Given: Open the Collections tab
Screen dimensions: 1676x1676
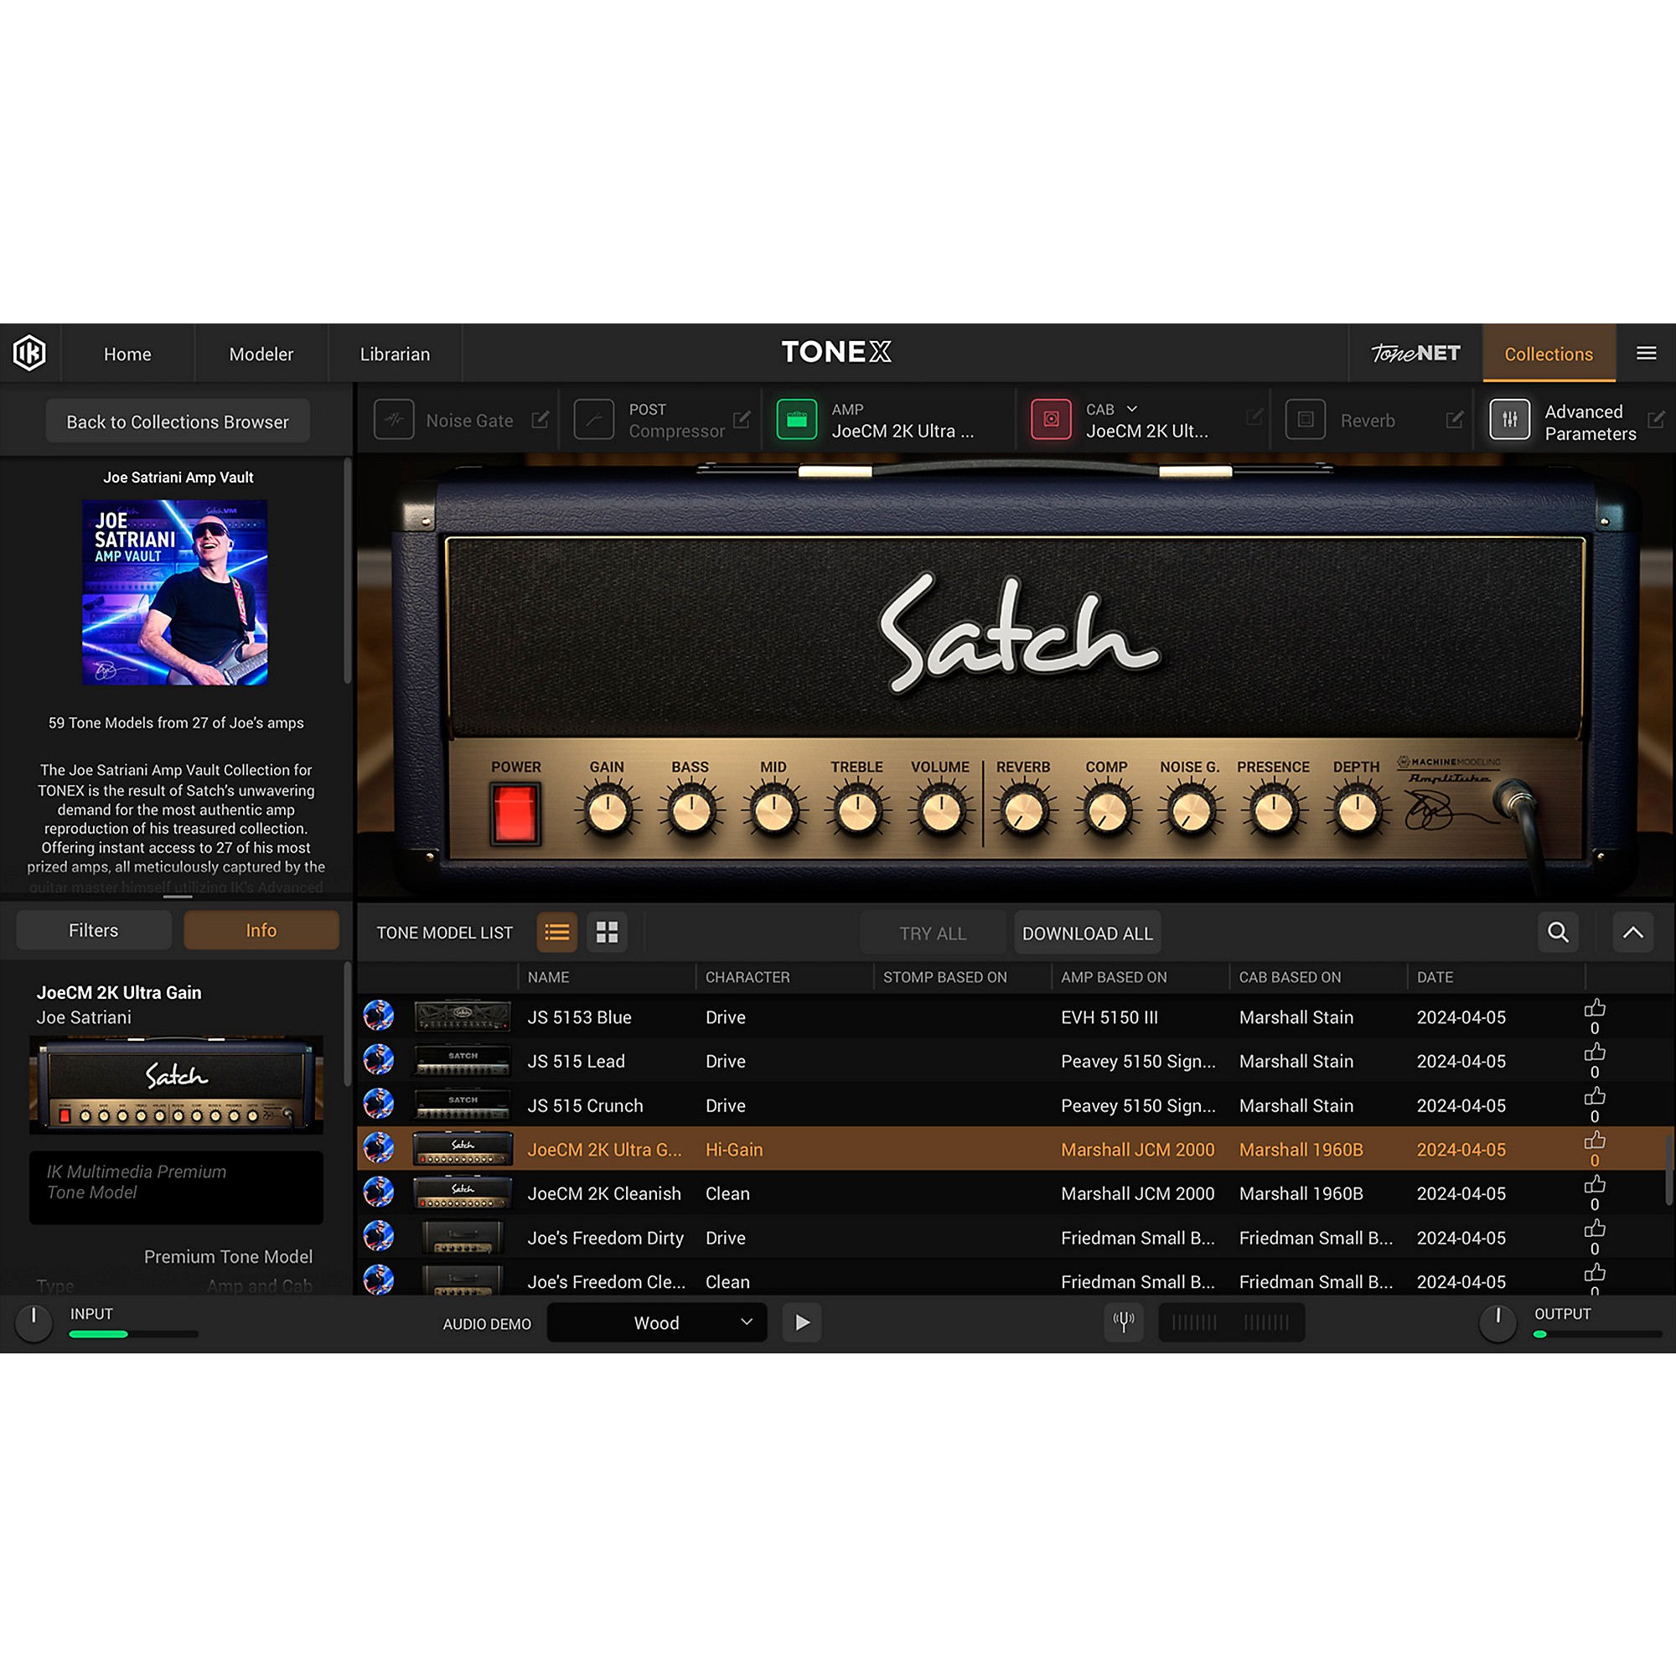Looking at the screenshot, I should point(1549,354).
